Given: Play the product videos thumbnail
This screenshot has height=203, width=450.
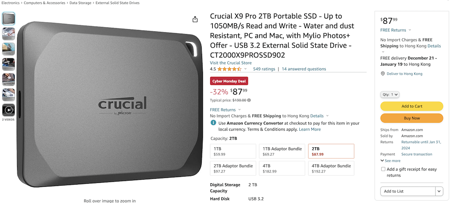Looking at the screenshot, I should click(x=9, y=110).
